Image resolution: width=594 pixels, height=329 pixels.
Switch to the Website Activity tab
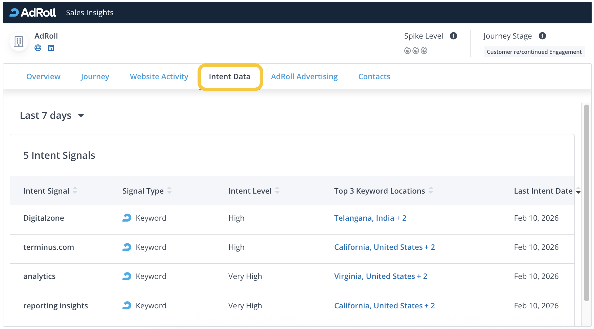pyautogui.click(x=159, y=76)
